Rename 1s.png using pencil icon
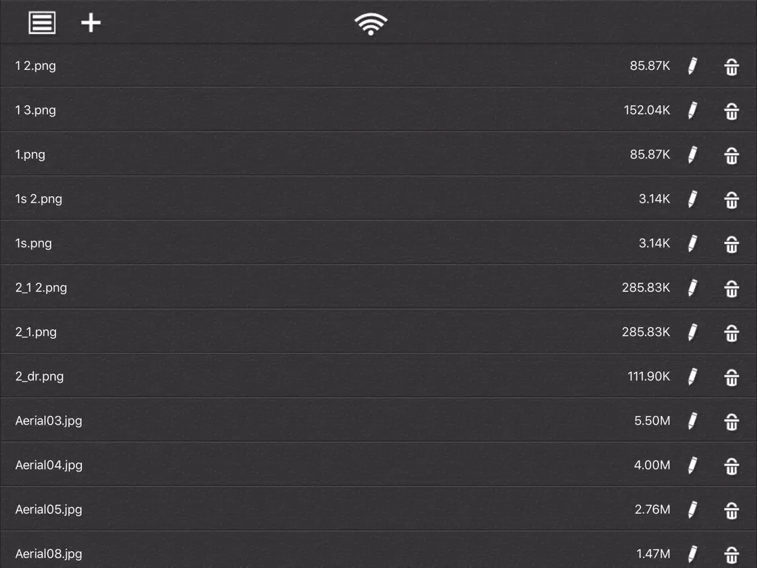The width and height of the screenshot is (757, 568). pyautogui.click(x=692, y=243)
